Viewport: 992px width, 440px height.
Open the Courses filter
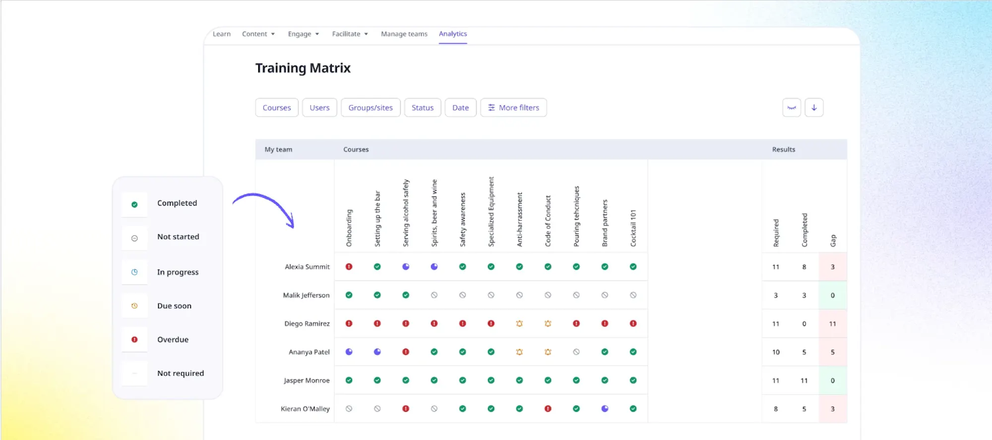277,108
